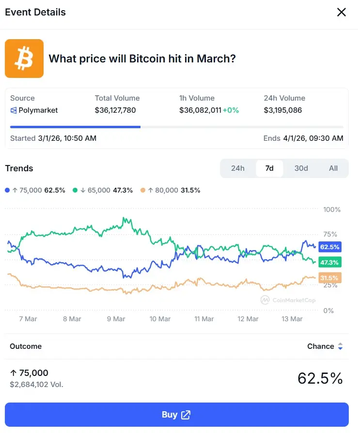Image resolution: width=358 pixels, height=433 pixels.
Task: Click the Buy button
Action: pos(176,415)
